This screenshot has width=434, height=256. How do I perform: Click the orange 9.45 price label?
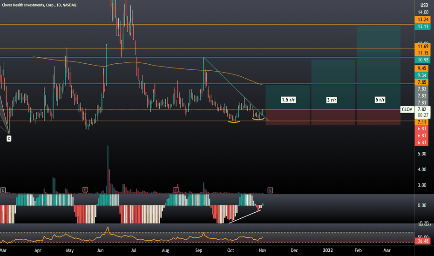pyautogui.click(x=422, y=68)
